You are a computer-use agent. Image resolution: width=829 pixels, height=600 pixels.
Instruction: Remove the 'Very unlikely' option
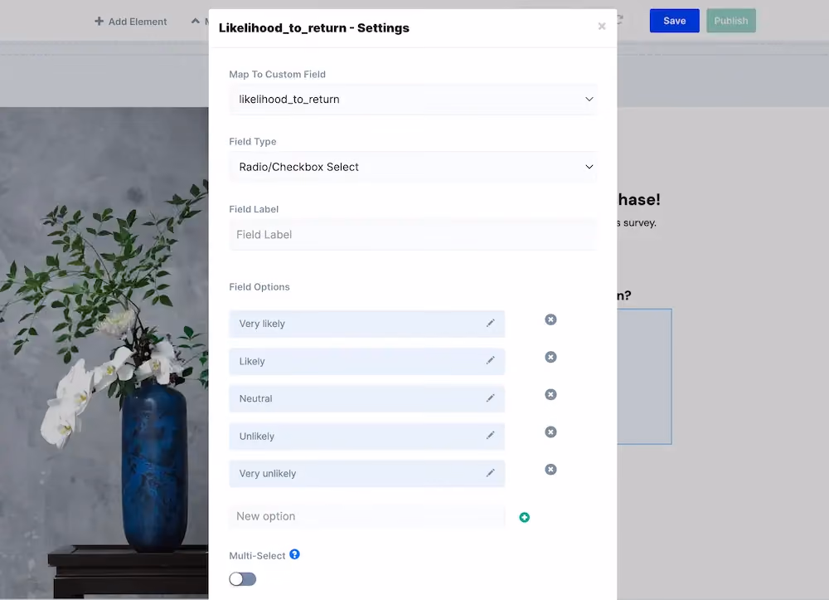pyautogui.click(x=551, y=470)
